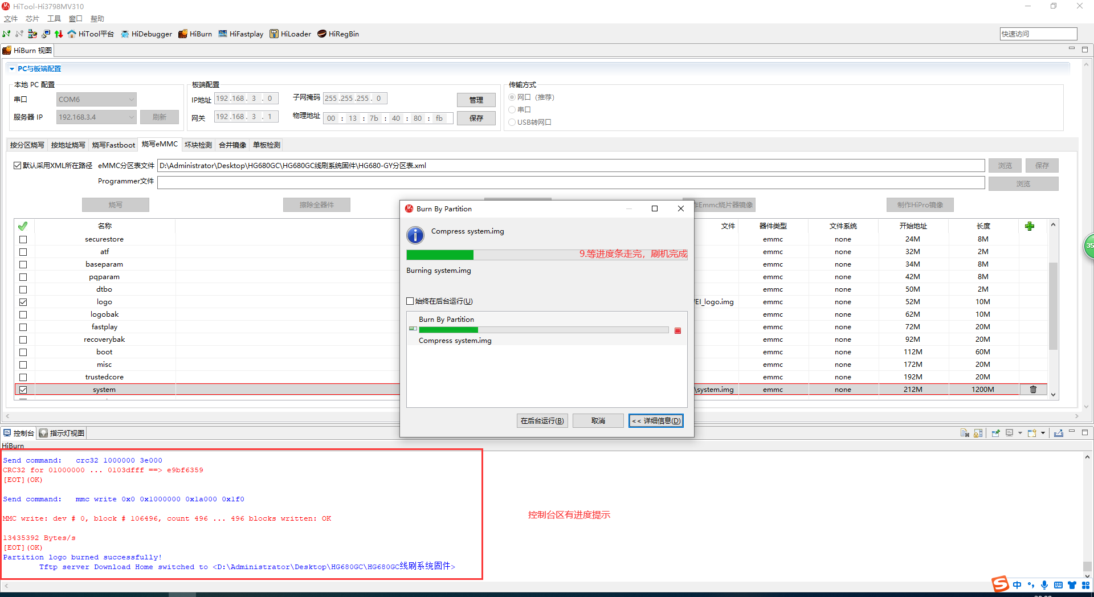Pin the console view

click(x=996, y=434)
